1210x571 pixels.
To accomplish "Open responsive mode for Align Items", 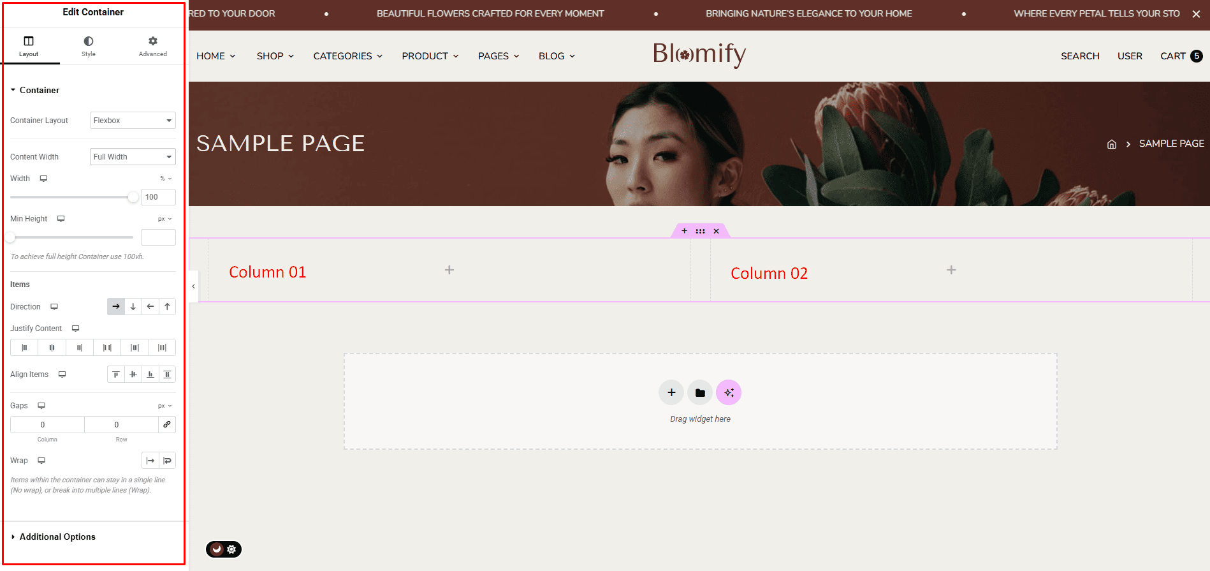I will (62, 374).
